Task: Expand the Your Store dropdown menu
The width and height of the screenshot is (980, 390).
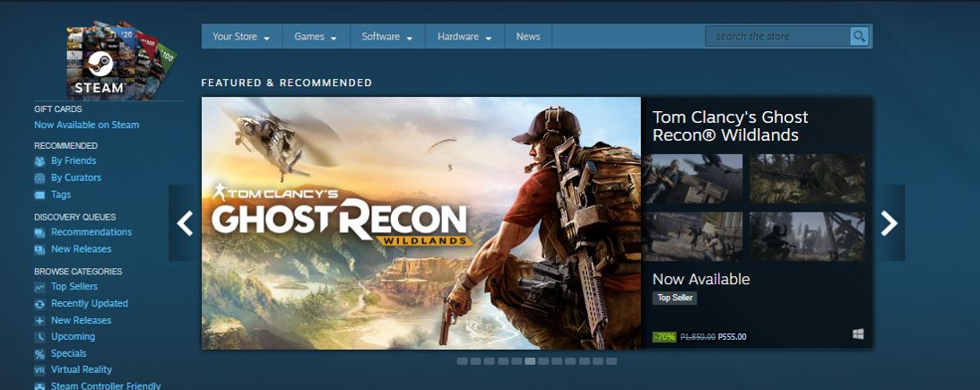Action: [x=241, y=37]
